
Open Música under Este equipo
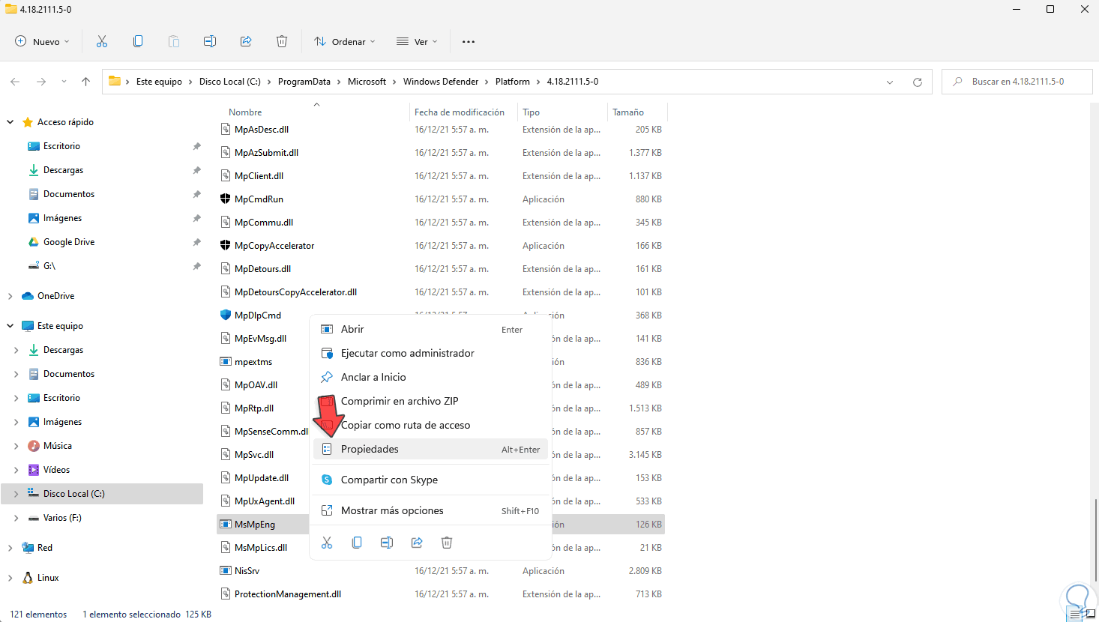click(58, 446)
